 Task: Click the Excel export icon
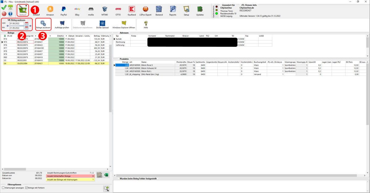click(x=106, y=175)
